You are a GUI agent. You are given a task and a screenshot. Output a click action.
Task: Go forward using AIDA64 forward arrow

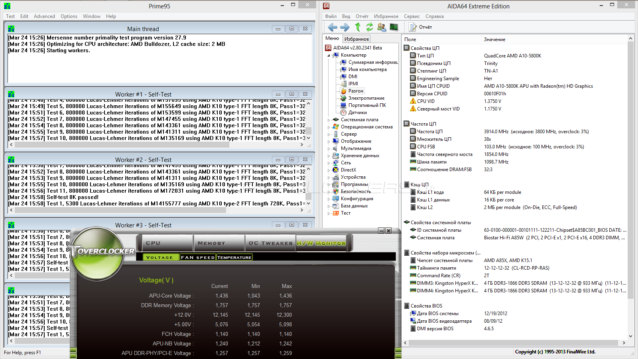345,27
